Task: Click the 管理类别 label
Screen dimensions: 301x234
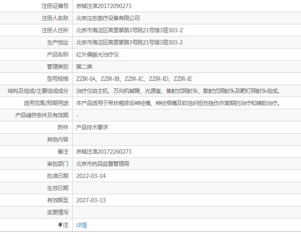Action: (58, 67)
